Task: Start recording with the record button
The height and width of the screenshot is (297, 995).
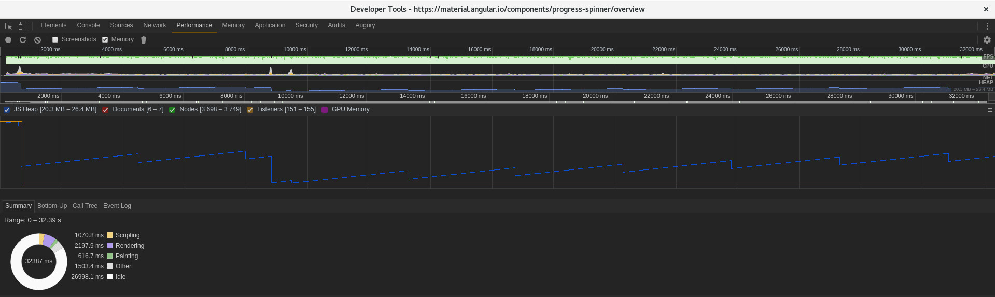Action: point(8,40)
